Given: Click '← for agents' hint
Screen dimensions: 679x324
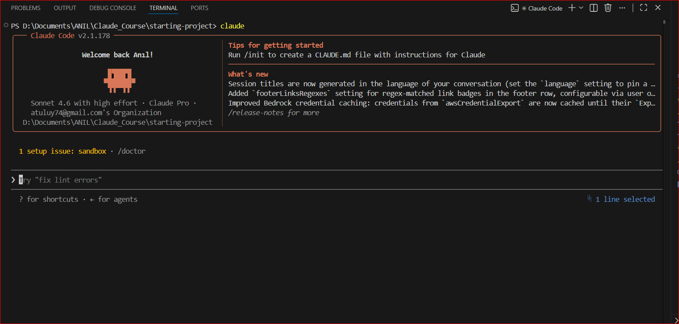Looking at the screenshot, I should (114, 199).
